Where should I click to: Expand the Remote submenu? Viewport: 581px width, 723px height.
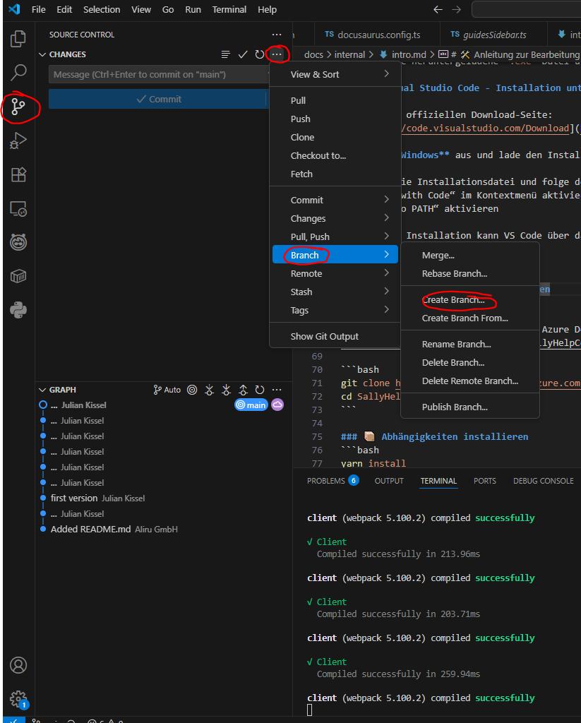click(x=335, y=273)
